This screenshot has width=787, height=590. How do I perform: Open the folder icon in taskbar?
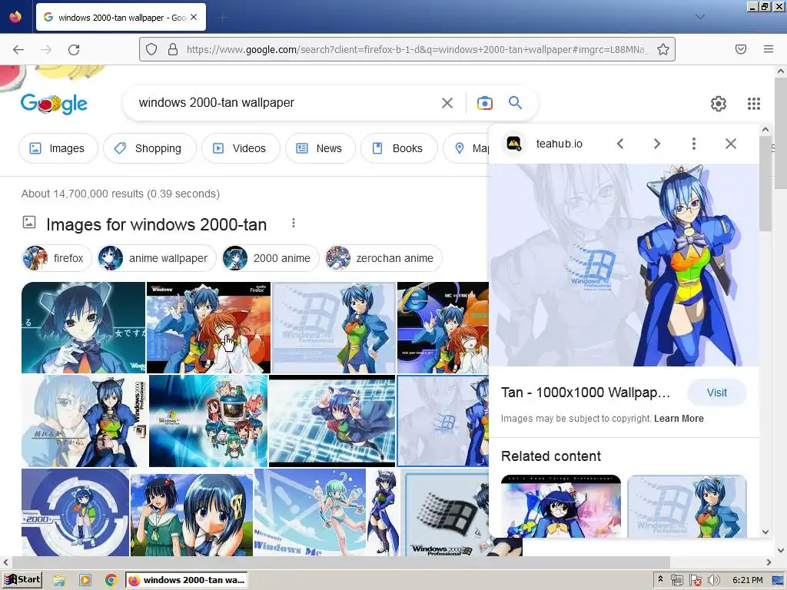click(59, 581)
